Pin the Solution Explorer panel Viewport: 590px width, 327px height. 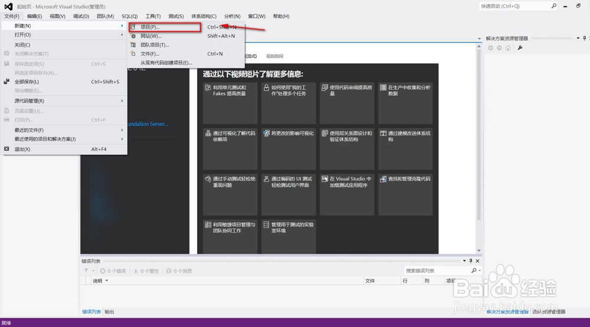(584, 38)
